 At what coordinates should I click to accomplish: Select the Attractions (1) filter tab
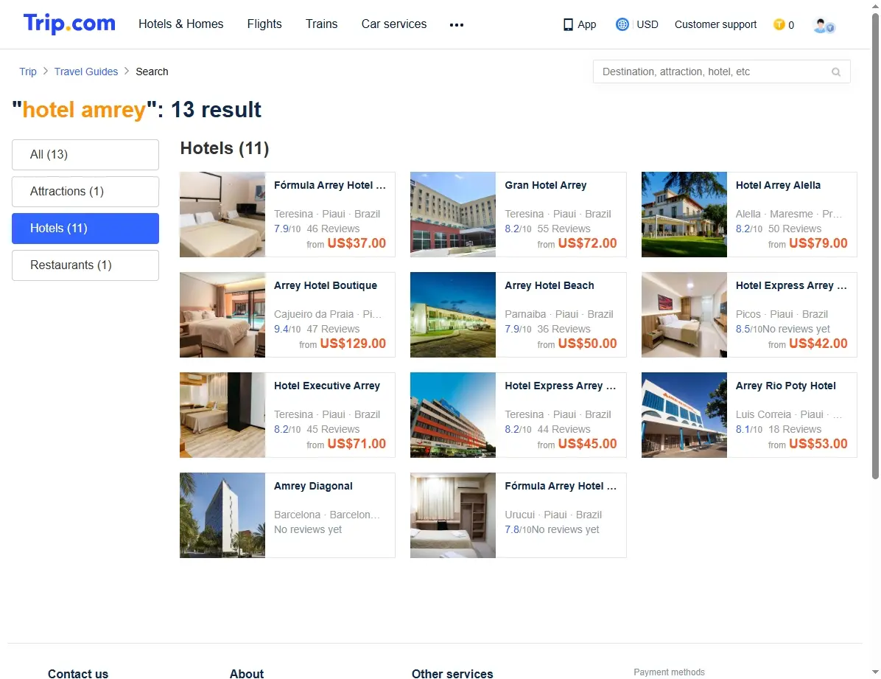point(85,191)
